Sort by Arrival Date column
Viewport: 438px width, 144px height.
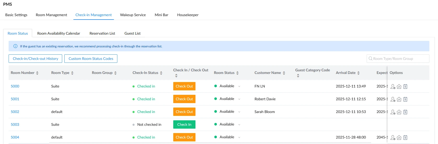(x=359, y=73)
